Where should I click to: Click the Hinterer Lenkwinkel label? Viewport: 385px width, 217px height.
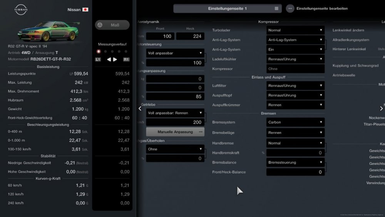(x=349, y=49)
